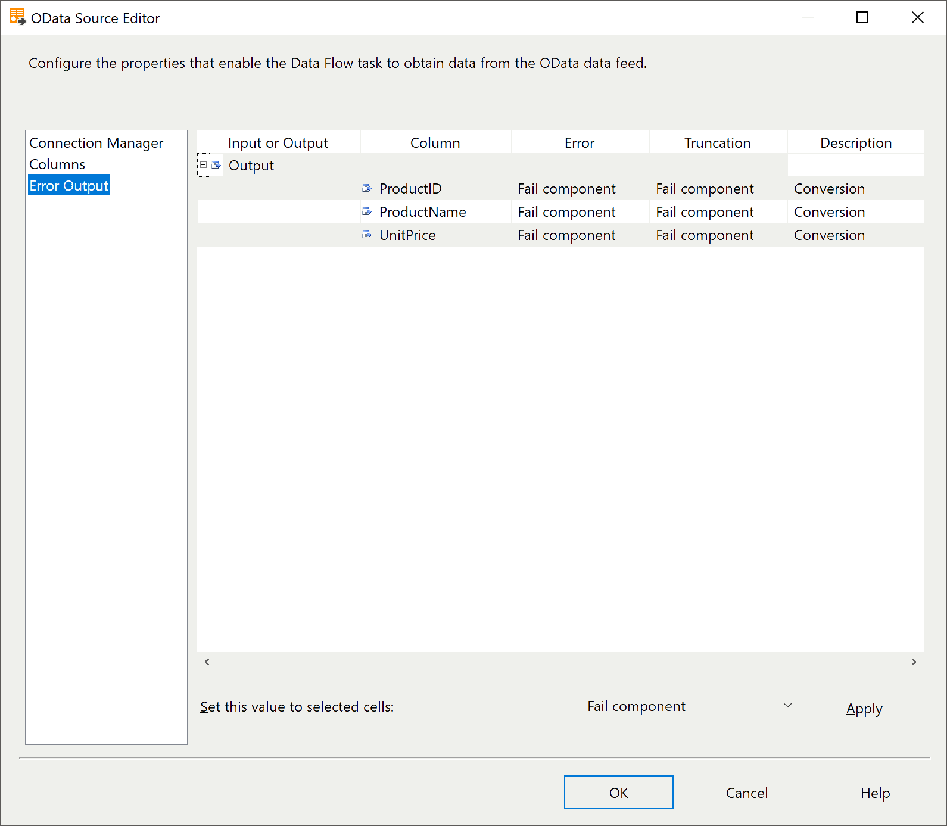This screenshot has width=947, height=826.
Task: Open Help for this editor
Action: (874, 793)
